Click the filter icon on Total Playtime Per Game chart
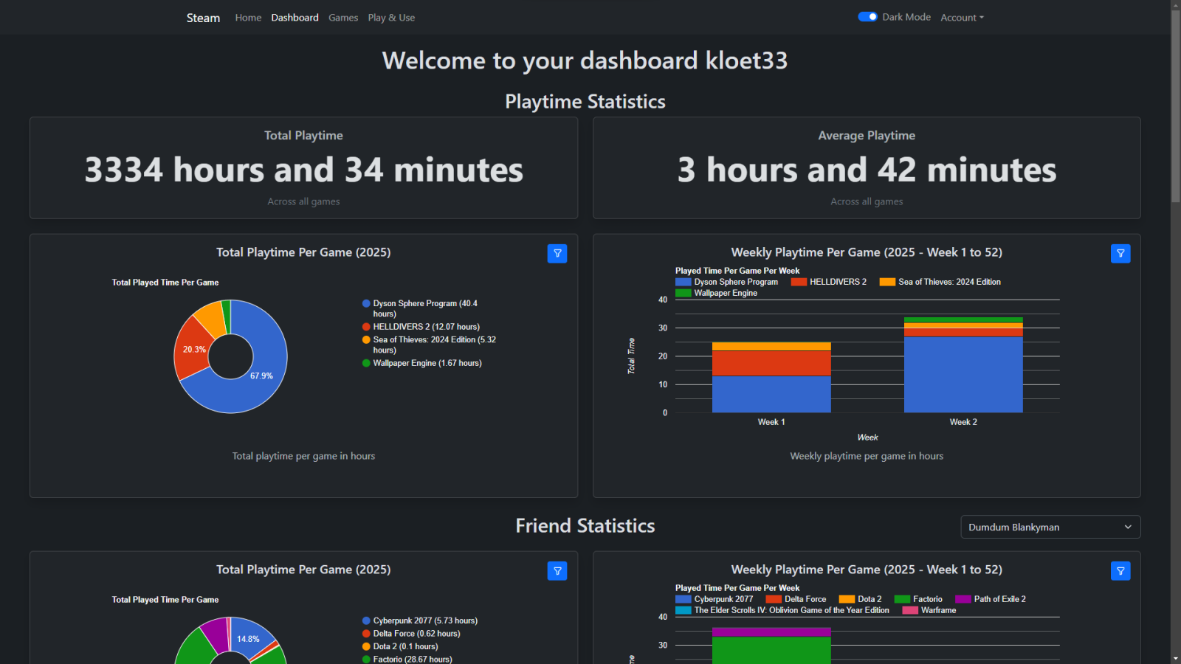Screen dimensions: 1181x664 tap(557, 253)
